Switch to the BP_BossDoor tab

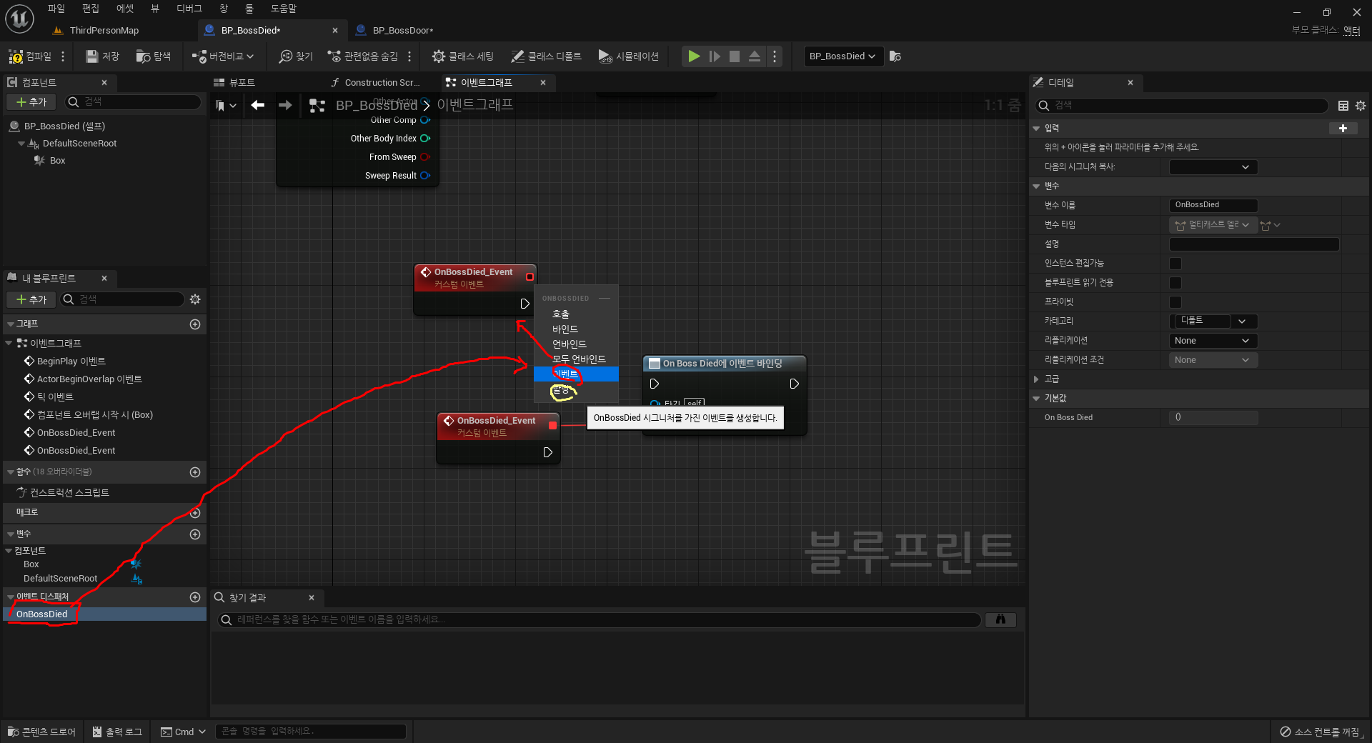click(402, 31)
